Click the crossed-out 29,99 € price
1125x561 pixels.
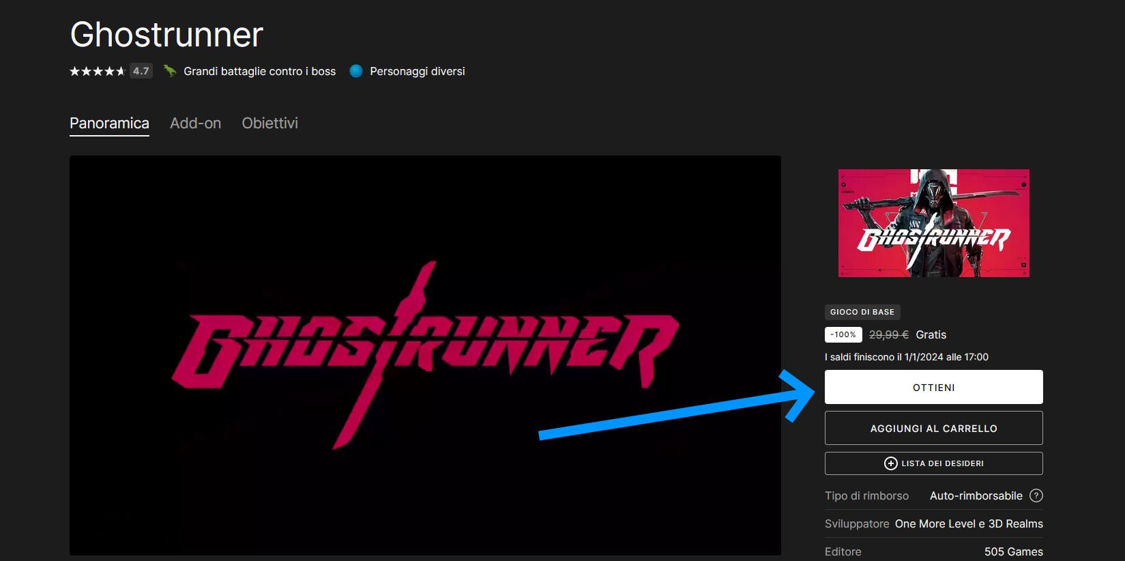click(x=888, y=334)
